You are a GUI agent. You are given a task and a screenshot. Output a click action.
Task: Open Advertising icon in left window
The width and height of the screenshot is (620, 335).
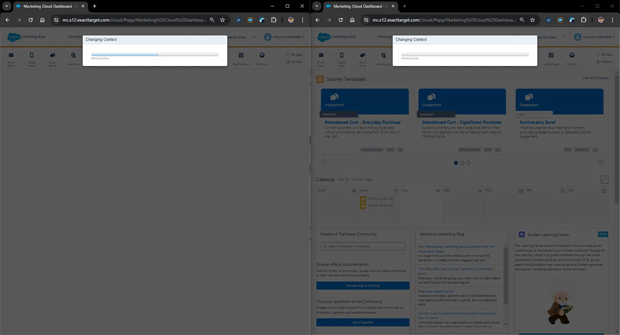tap(73, 56)
